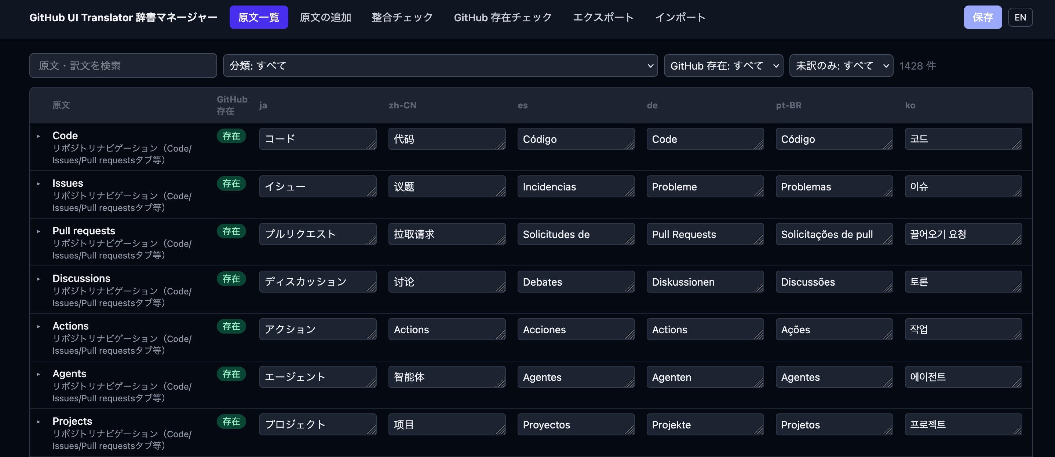Screen dimensions: 1055x457
Task: Edit the zh-CN translation 议题
Action: tap(447, 186)
